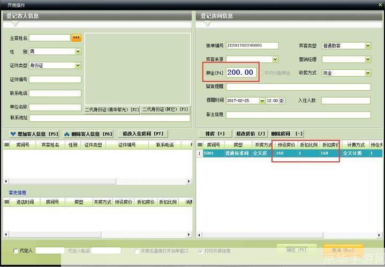Viewport: 385px width, 267px height.
Task: Click the 修改房价 [/] button
Action: [x=251, y=133]
